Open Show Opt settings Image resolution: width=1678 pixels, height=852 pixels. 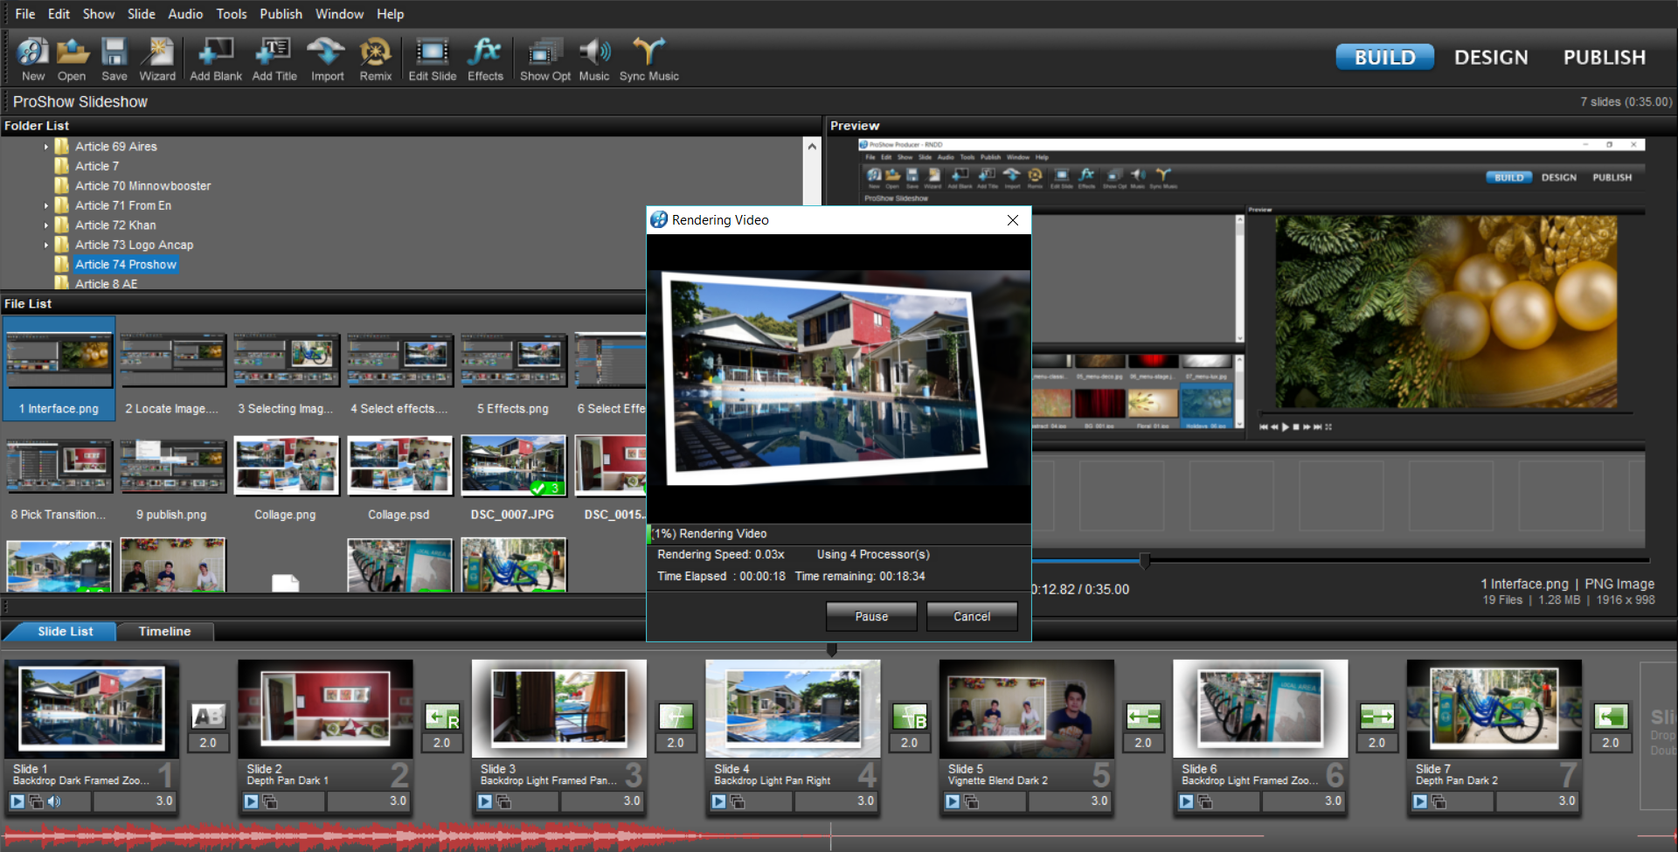(545, 59)
